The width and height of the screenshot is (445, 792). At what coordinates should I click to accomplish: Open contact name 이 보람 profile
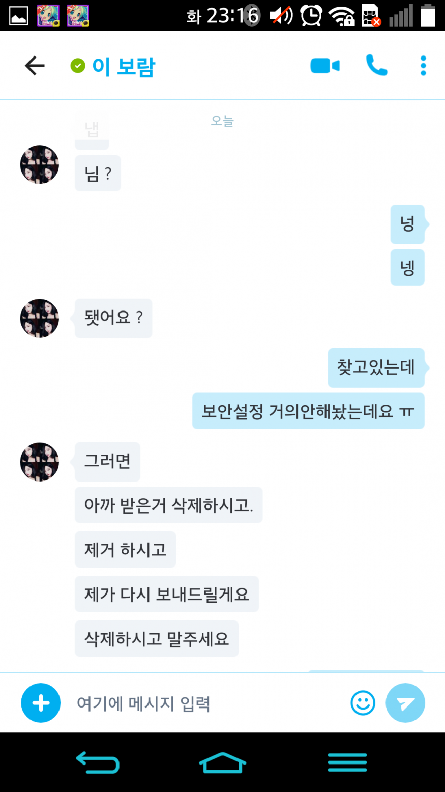point(123,67)
